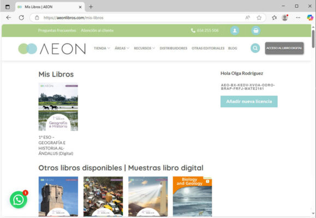
Task: Toggle read aloud icon in address bar
Action: coord(247,18)
